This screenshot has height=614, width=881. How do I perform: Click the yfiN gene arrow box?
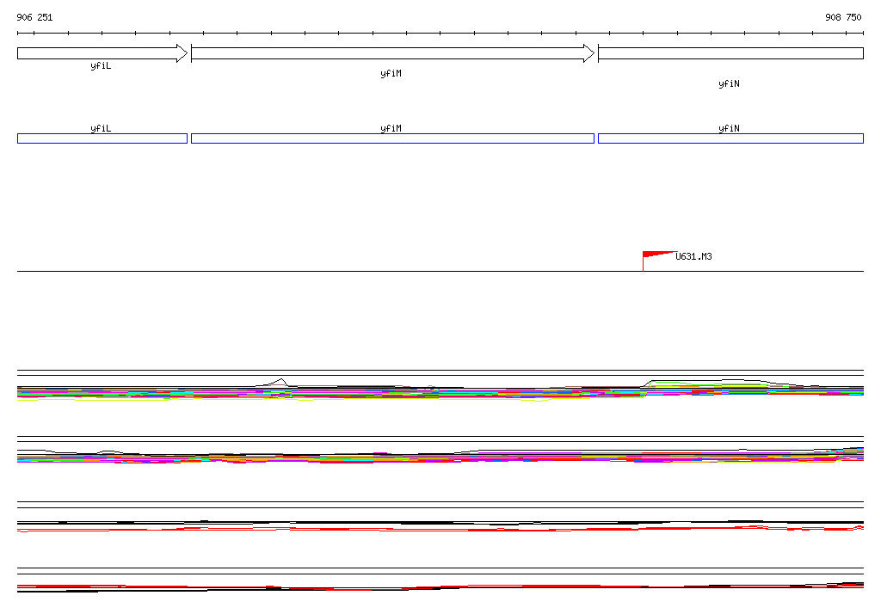coord(731,53)
